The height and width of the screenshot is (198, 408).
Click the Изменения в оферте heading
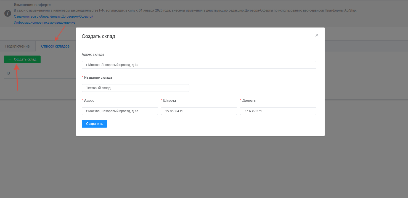(x=32, y=5)
